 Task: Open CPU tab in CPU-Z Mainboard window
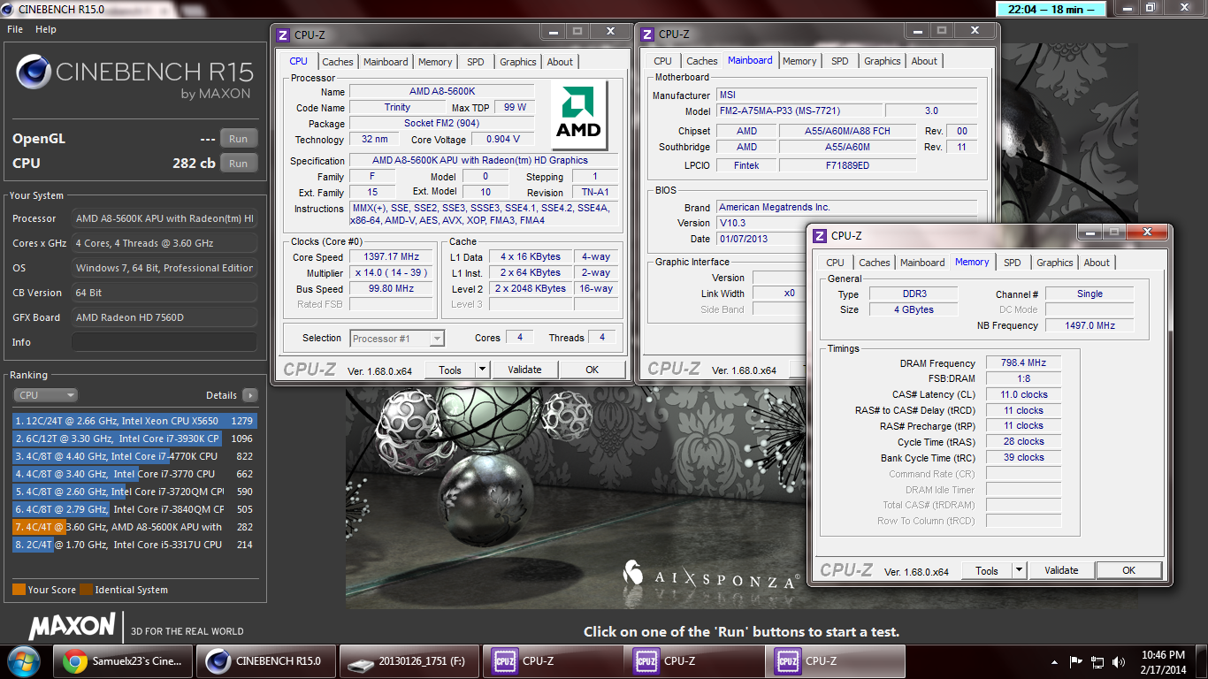click(662, 61)
